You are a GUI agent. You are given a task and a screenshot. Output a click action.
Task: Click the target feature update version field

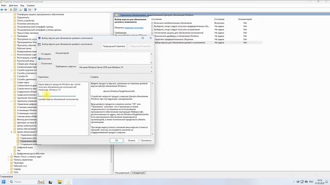click(57, 104)
